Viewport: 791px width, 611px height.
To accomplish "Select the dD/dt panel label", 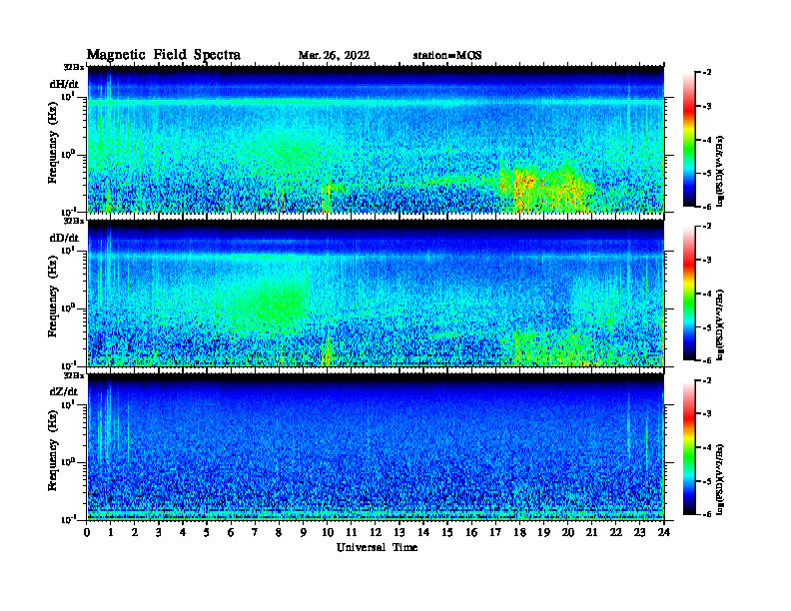I will pos(64,238).
